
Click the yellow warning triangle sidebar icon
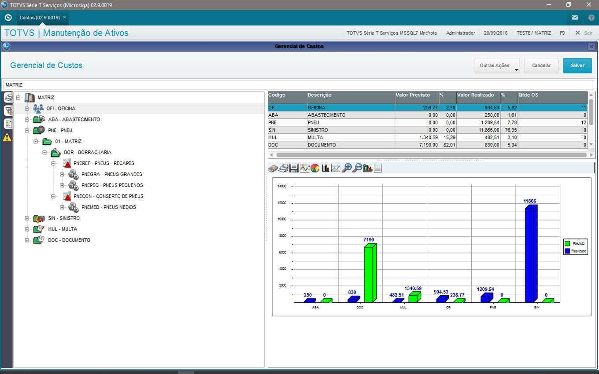click(7, 137)
